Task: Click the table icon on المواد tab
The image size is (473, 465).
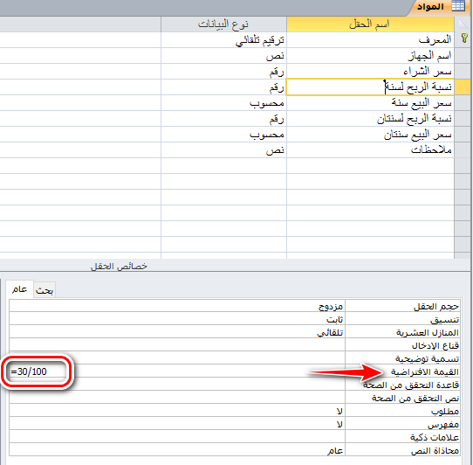Action: 458,6
